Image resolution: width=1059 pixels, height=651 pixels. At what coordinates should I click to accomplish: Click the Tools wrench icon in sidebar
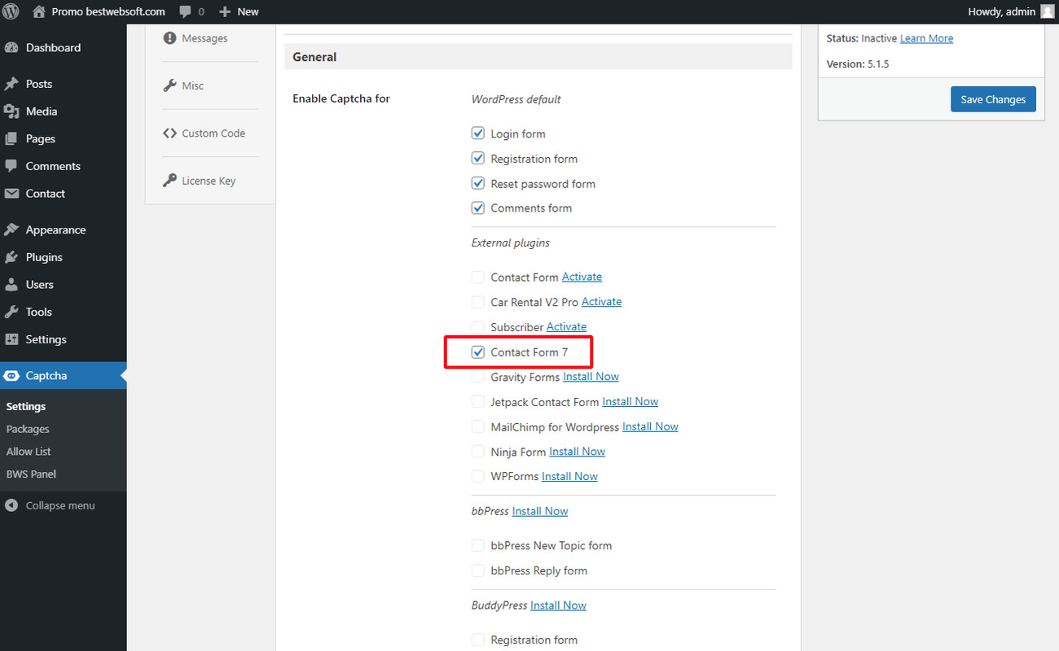click(x=11, y=312)
